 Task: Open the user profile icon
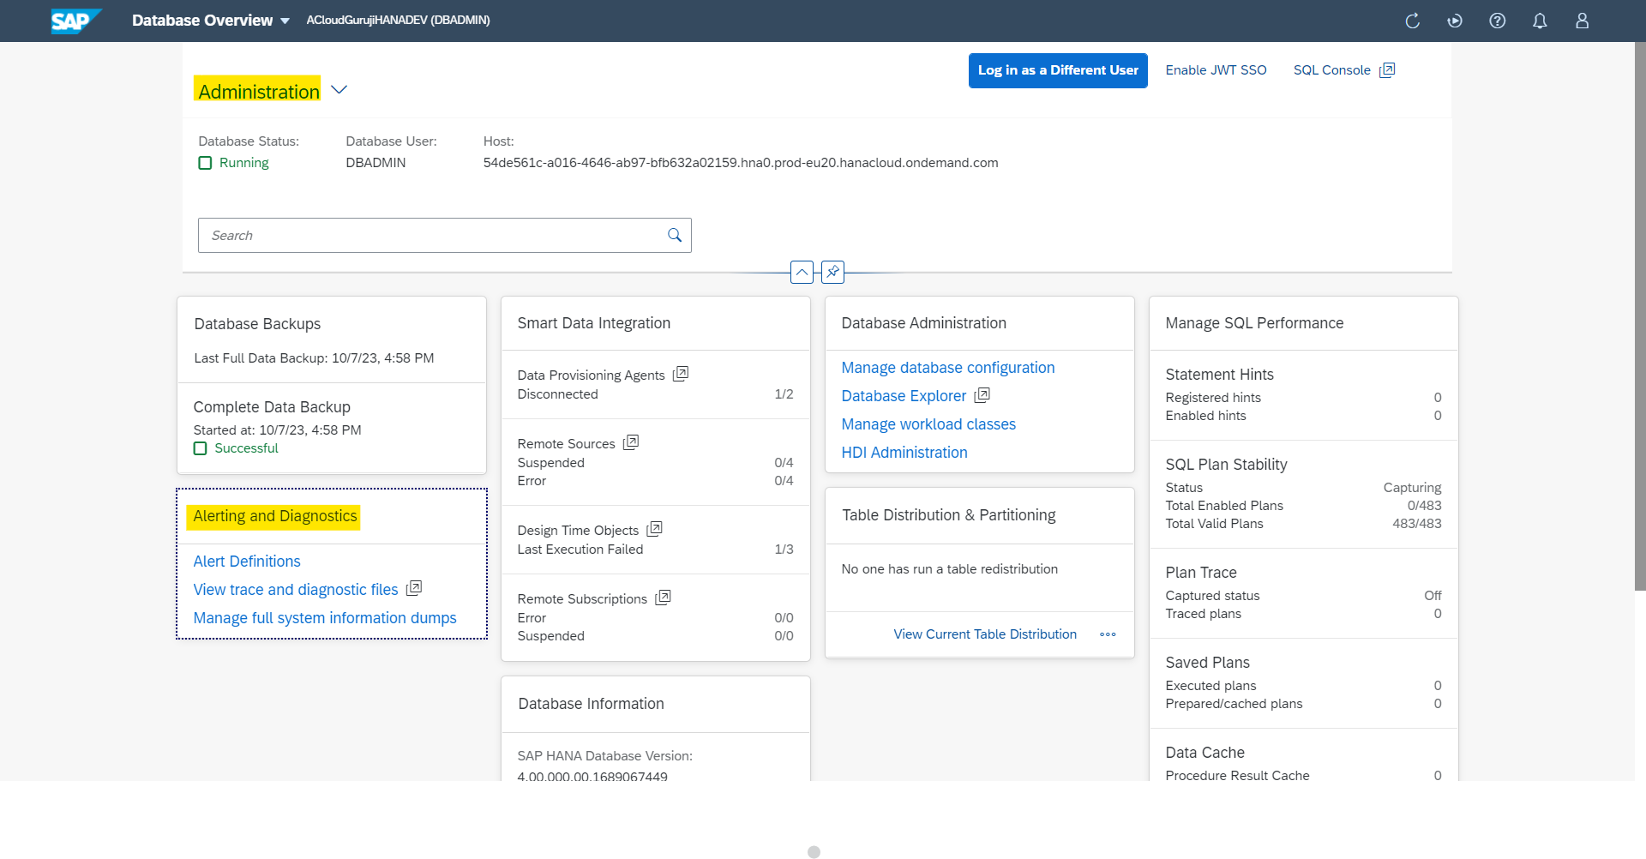pyautogui.click(x=1582, y=21)
